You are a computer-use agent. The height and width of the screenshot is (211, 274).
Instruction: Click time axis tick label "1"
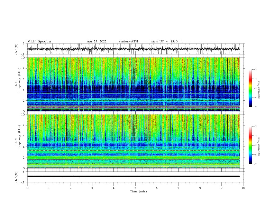coord(49,188)
